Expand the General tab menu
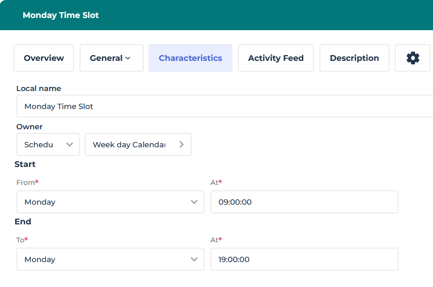Screen dimensions: 433x287 click(111, 58)
